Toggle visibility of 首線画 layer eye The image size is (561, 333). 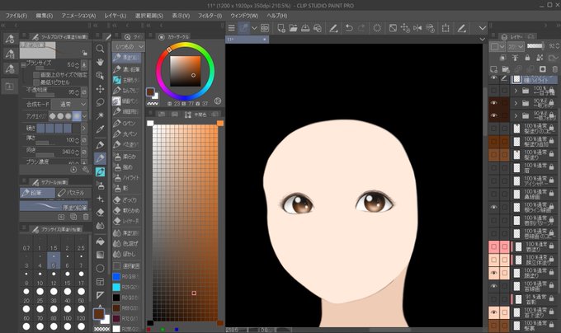[x=494, y=286]
